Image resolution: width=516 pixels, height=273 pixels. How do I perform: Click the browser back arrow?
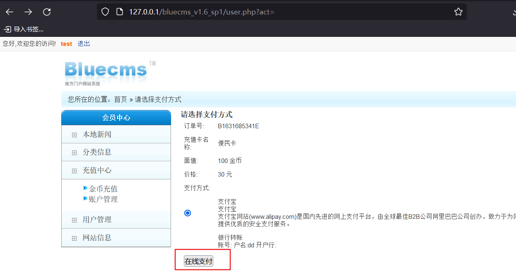pos(9,12)
